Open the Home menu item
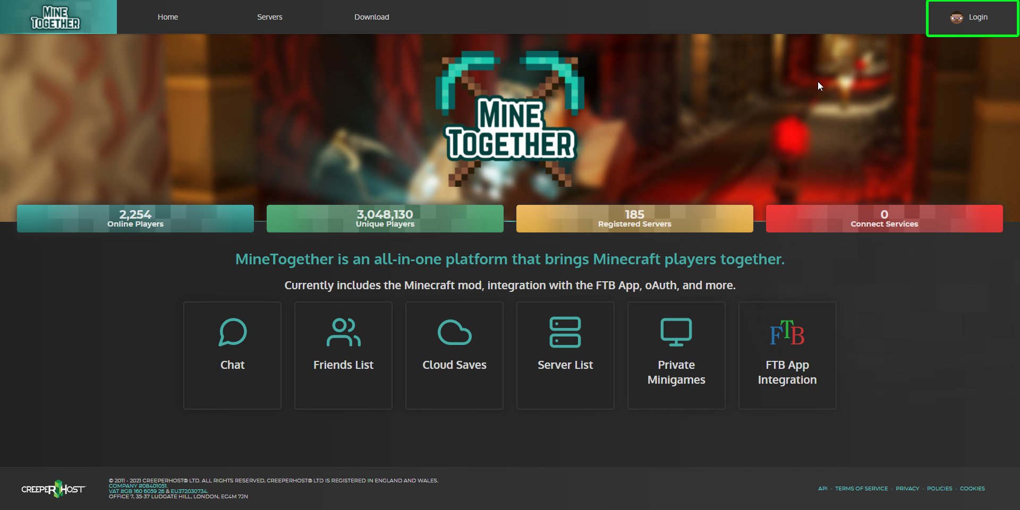 click(x=168, y=17)
